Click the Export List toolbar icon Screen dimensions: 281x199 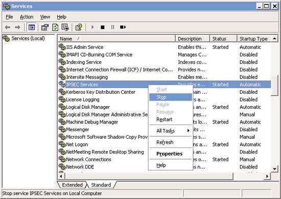[65, 27]
